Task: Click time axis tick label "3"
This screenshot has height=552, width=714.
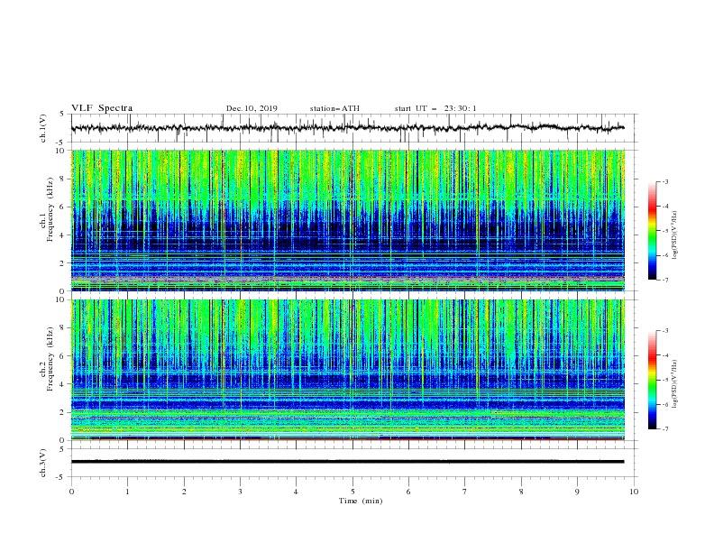Action: 240,492
